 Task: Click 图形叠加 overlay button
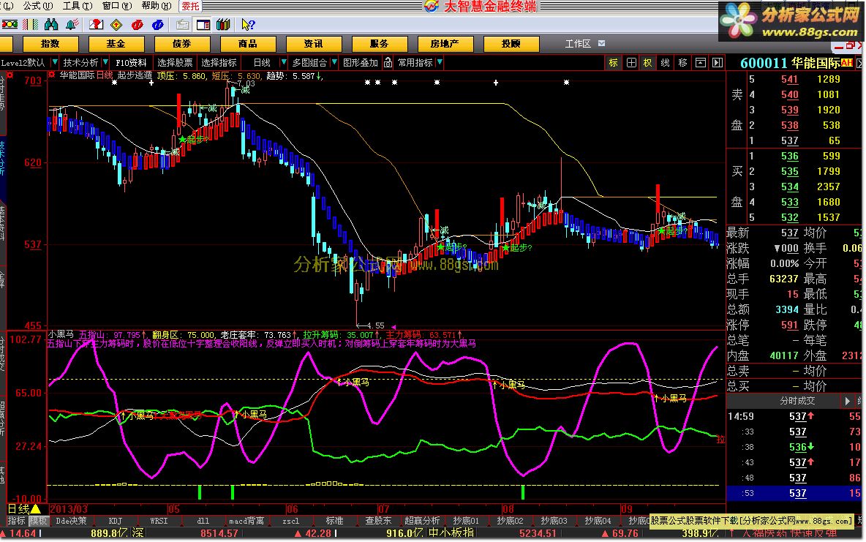click(x=361, y=62)
